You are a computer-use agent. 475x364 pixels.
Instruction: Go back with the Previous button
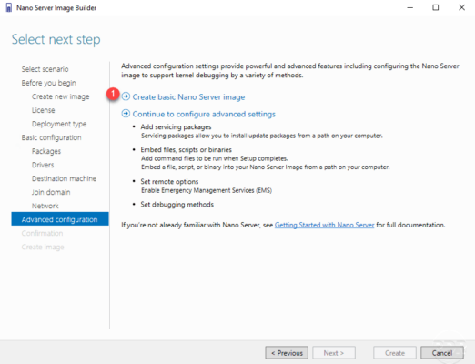287,353
